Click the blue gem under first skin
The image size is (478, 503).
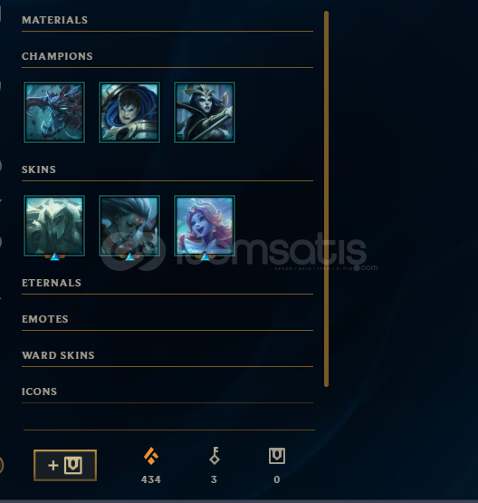click(x=55, y=256)
